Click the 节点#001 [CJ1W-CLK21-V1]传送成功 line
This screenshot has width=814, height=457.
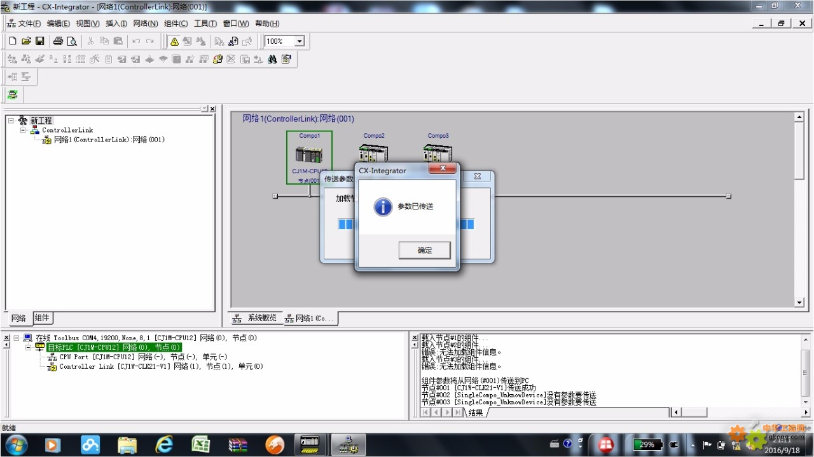tap(479, 387)
